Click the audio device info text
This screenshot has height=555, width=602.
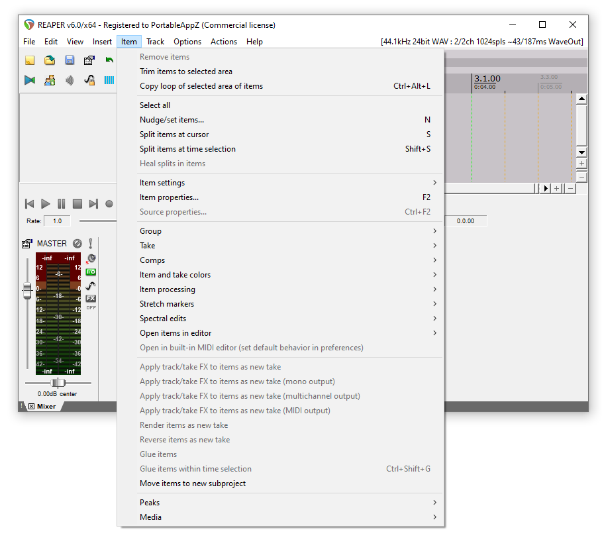point(482,42)
